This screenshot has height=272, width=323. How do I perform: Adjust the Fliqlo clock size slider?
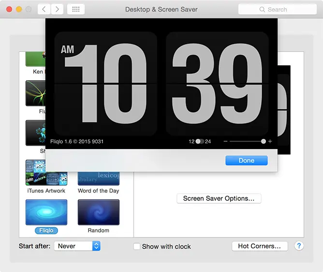coord(248,141)
